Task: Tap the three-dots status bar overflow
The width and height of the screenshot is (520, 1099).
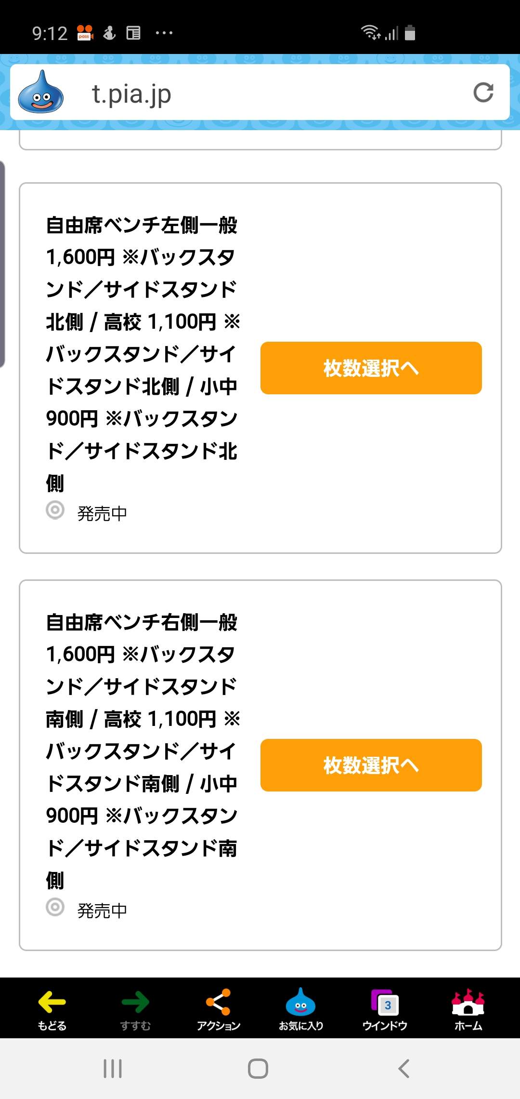Action: click(x=164, y=33)
